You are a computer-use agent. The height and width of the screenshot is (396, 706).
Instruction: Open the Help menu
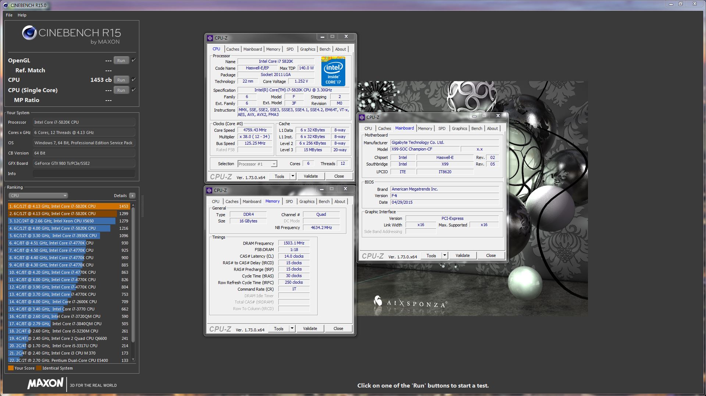click(22, 15)
